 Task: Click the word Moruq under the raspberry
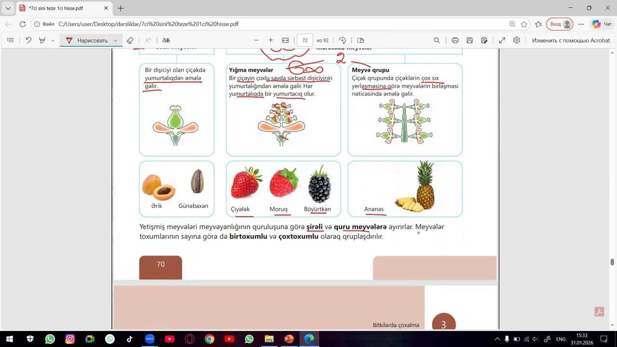pos(278,209)
